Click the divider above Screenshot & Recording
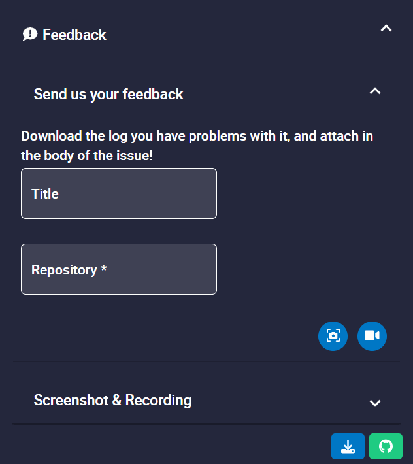Screen dimensions: 413x464 click(x=206, y=361)
